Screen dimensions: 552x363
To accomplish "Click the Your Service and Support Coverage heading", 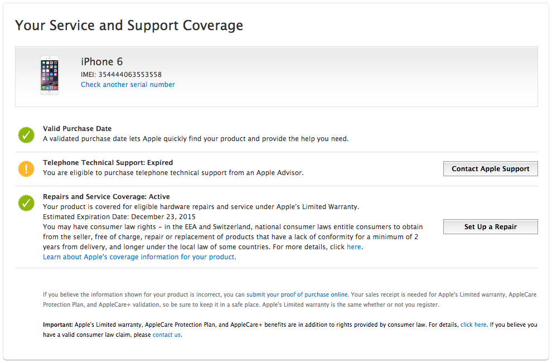I will tap(129, 25).
